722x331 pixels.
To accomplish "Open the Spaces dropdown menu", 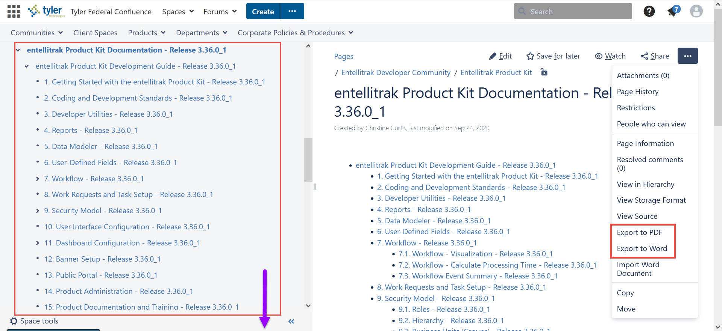I will 178,12.
